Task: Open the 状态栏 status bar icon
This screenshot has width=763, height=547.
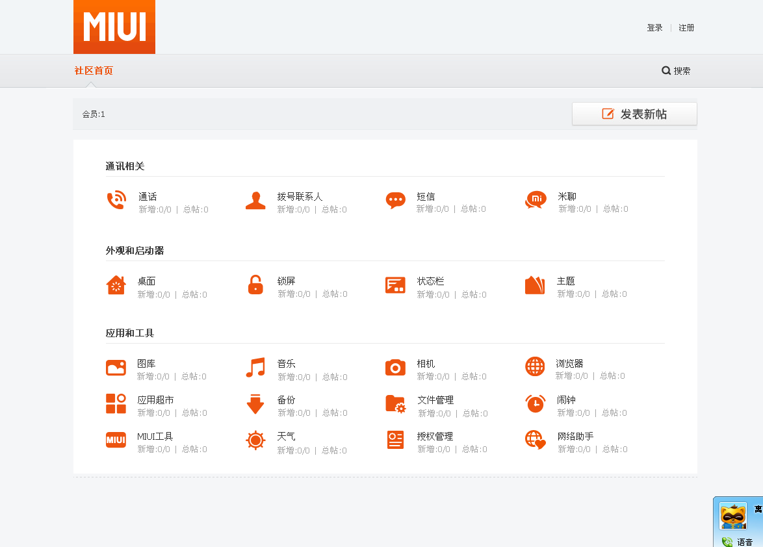Action: click(395, 285)
